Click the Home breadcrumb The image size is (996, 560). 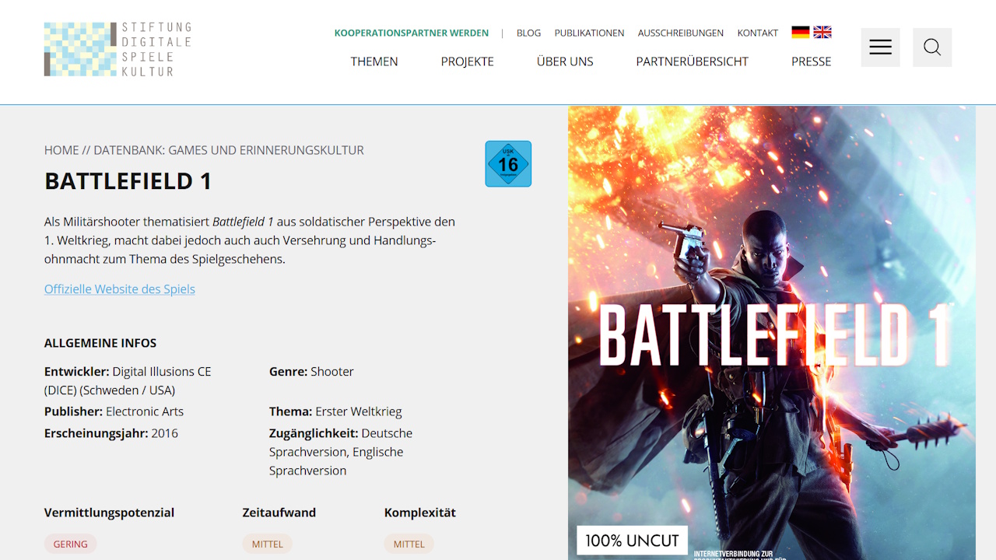coord(61,150)
